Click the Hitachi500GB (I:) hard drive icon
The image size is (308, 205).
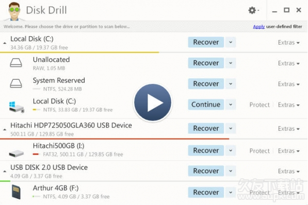[17, 153]
